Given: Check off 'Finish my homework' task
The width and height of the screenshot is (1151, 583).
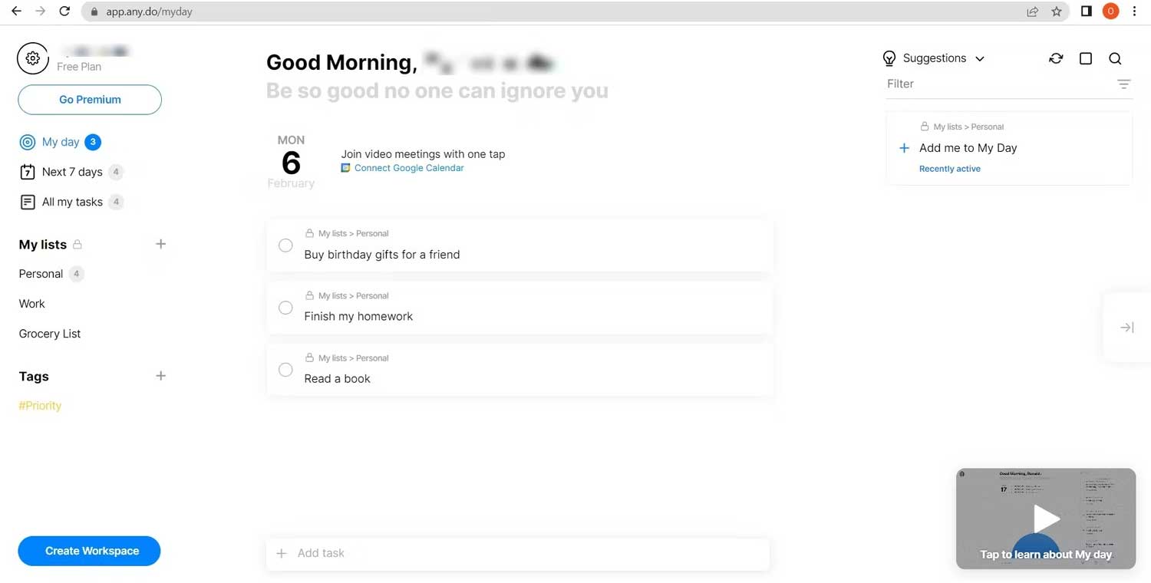Looking at the screenshot, I should click(x=285, y=308).
